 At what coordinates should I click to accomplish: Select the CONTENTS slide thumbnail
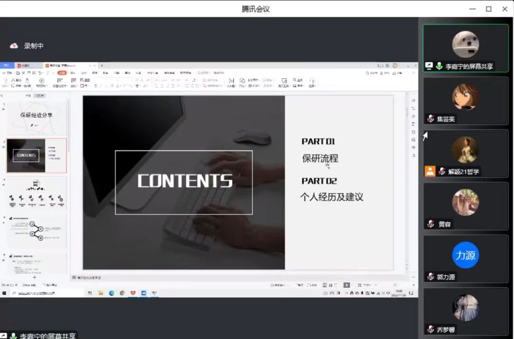click(x=36, y=155)
